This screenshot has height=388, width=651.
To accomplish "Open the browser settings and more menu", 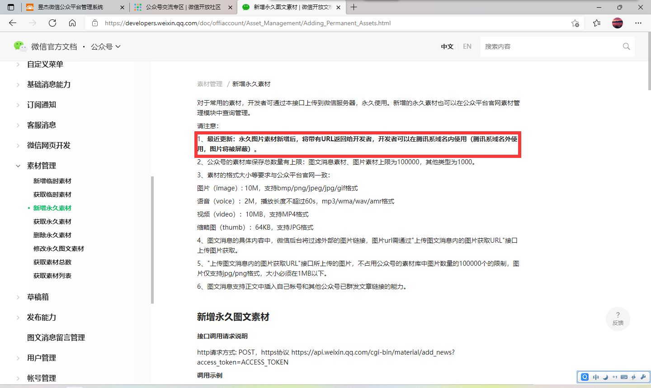I will pyautogui.click(x=638, y=23).
